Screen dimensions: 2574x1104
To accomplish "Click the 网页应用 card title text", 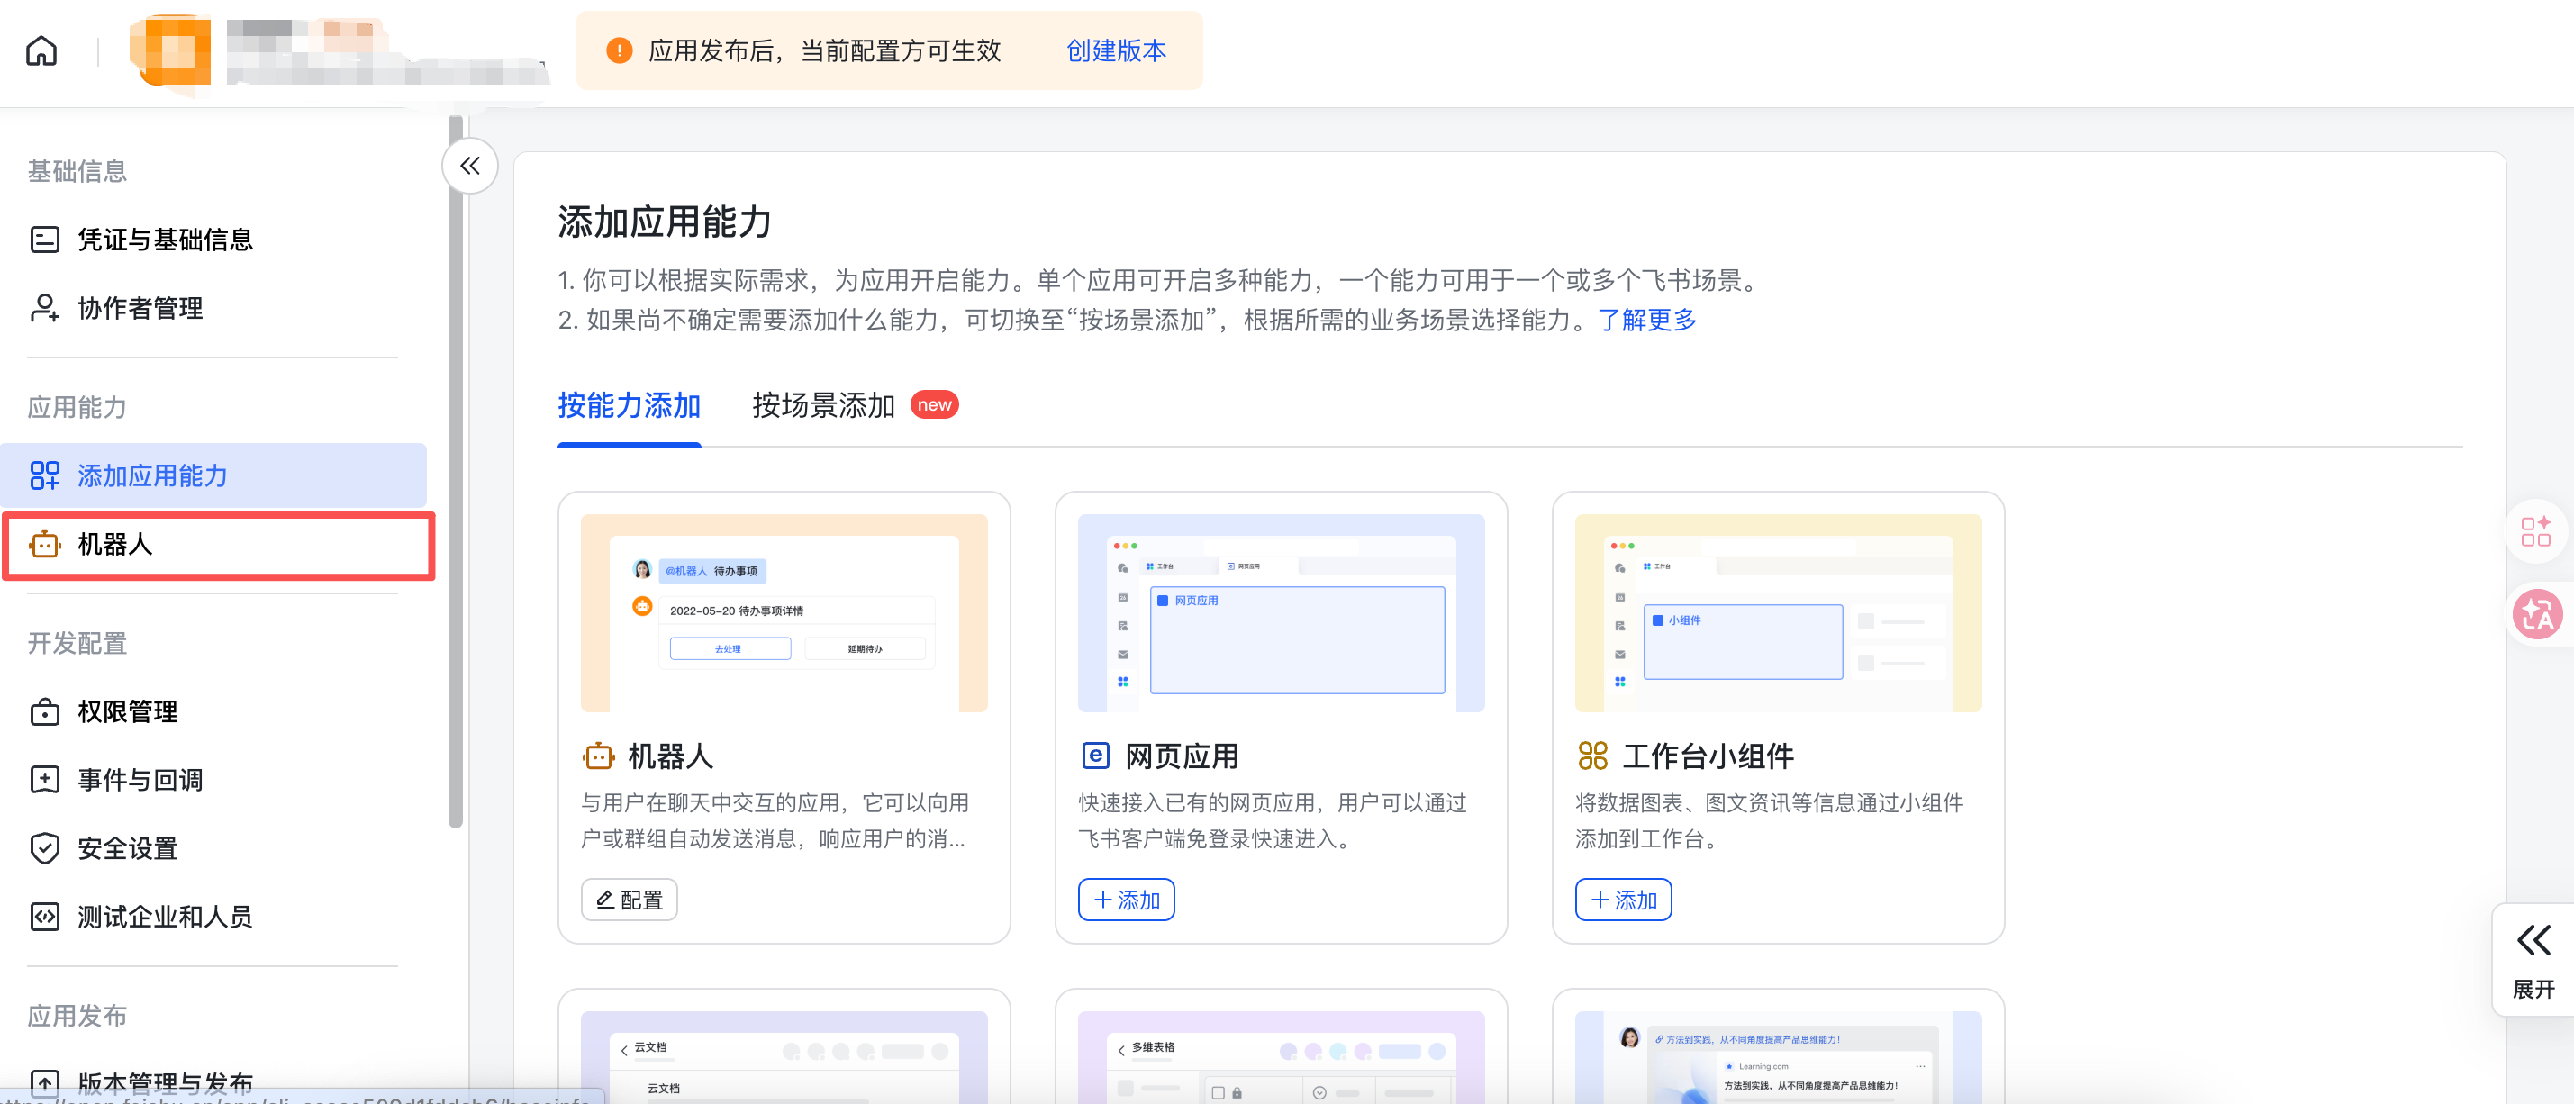I will [1183, 756].
